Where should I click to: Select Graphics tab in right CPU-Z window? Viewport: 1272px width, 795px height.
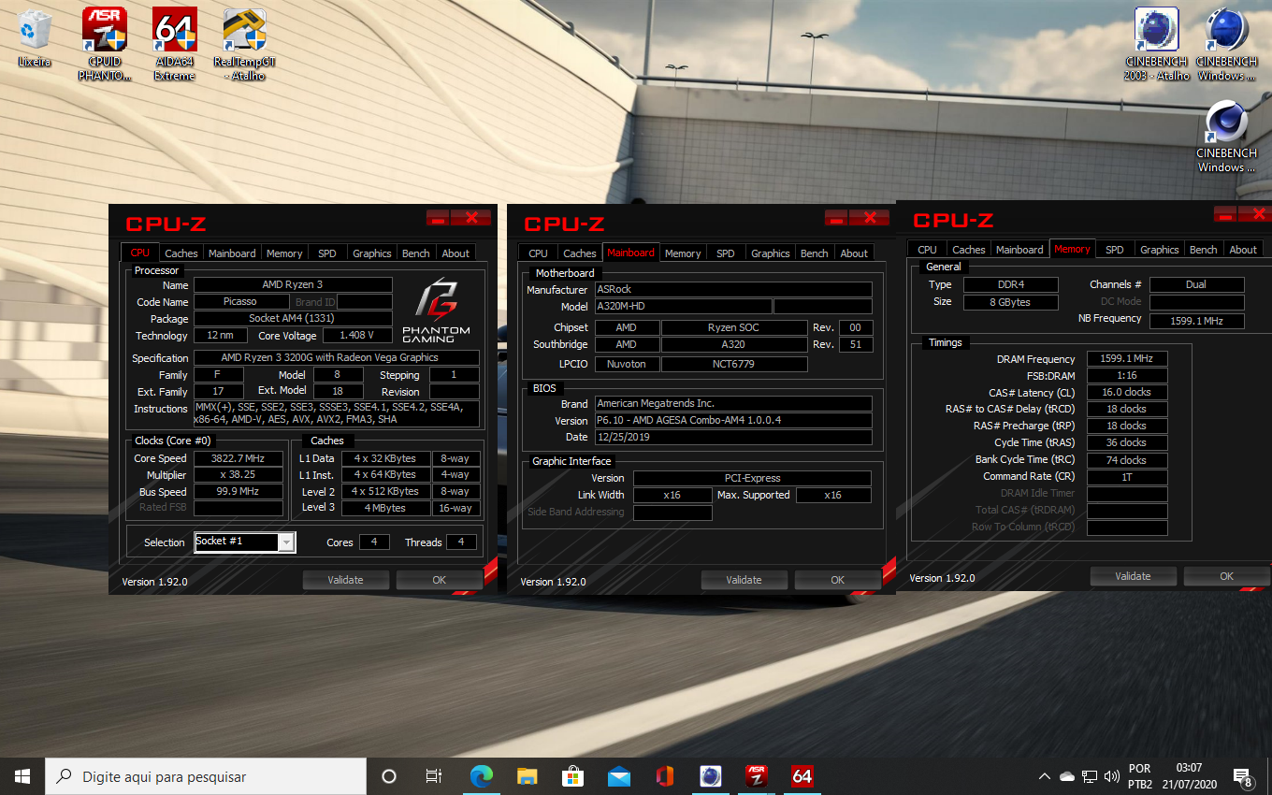tap(1160, 249)
